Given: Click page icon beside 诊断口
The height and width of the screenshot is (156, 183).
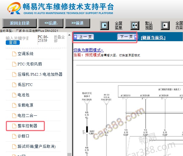Looking at the screenshot, I should [x=14, y=136].
